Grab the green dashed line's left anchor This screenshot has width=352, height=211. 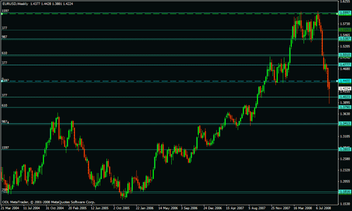coord(2,14)
